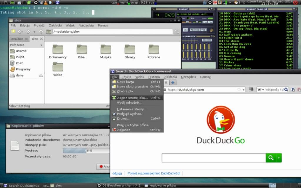301x188 pixels.
Task: Switch to the localdoc tab
Action: click(19, 39)
